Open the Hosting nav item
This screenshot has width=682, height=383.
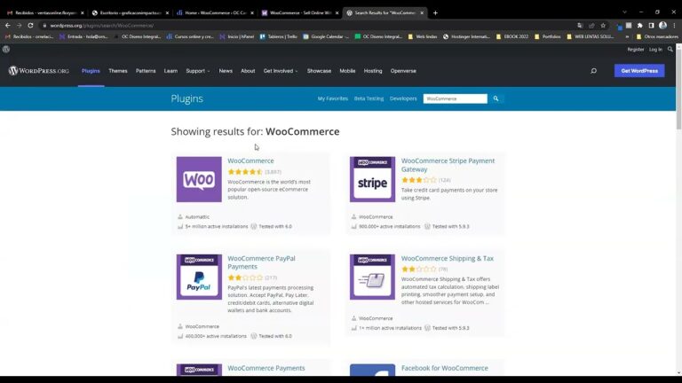tap(373, 71)
